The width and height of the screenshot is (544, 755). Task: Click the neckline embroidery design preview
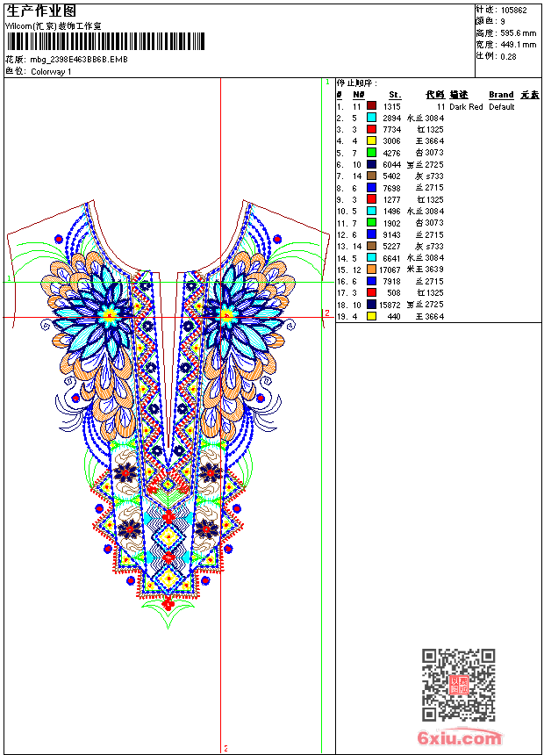point(168,414)
